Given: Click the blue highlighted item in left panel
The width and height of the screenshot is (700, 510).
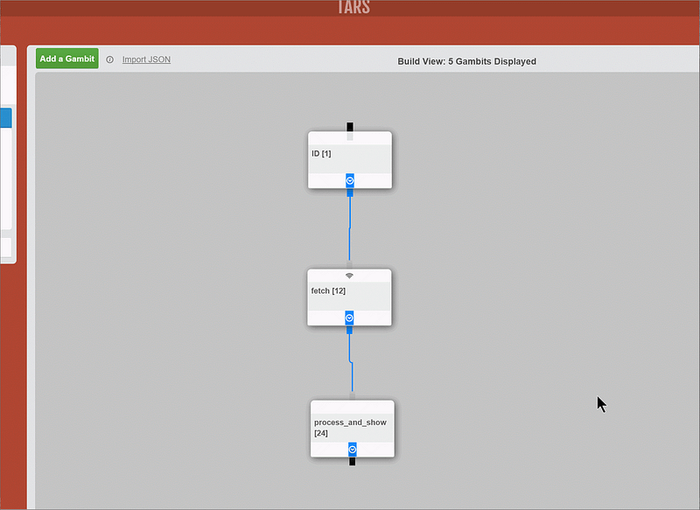Looking at the screenshot, I should pyautogui.click(x=6, y=118).
